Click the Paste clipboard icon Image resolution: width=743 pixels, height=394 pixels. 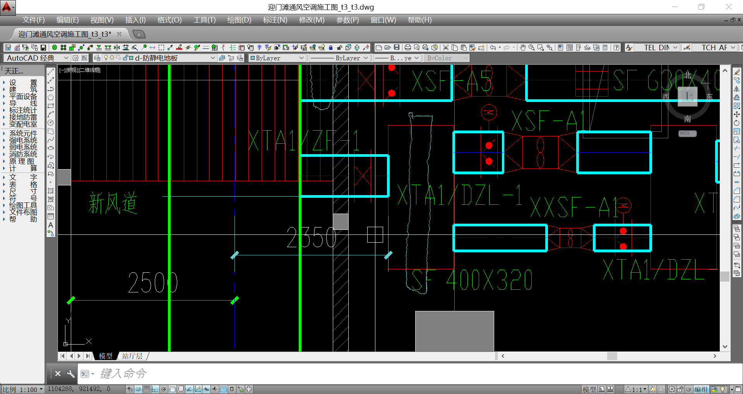(x=464, y=48)
